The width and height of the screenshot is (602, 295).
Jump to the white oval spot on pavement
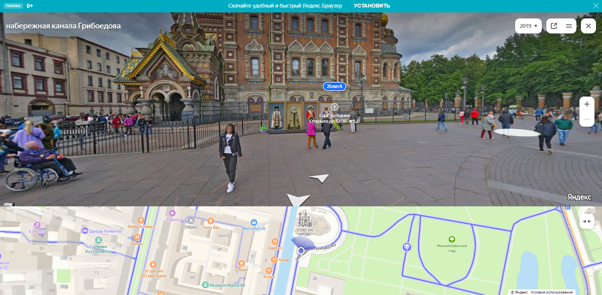point(516,132)
